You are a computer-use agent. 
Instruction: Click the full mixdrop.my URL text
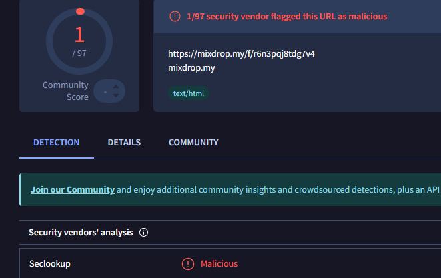(242, 54)
